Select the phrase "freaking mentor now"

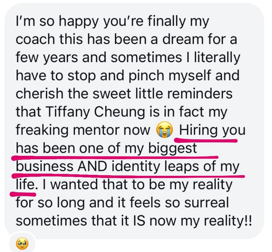coord(83,130)
